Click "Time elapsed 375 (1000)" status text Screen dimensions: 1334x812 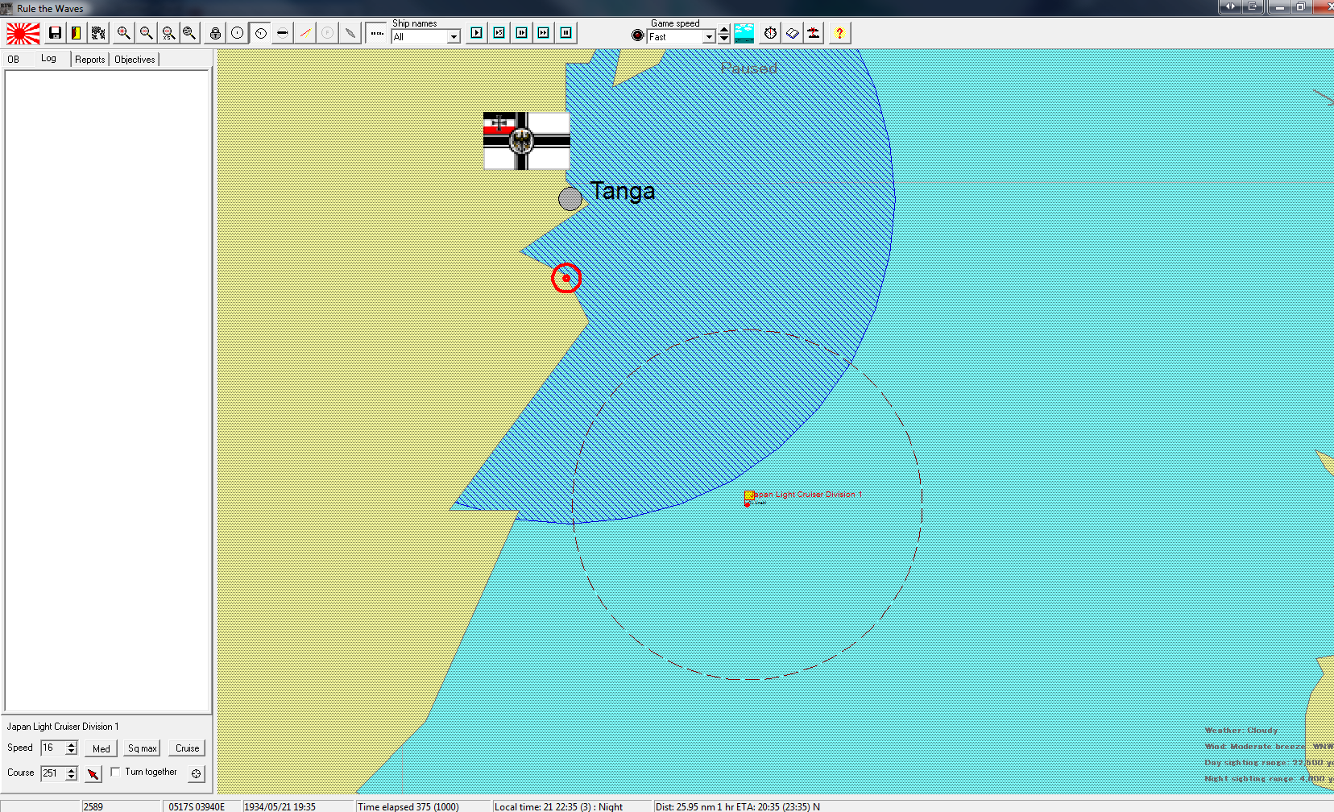[408, 806]
